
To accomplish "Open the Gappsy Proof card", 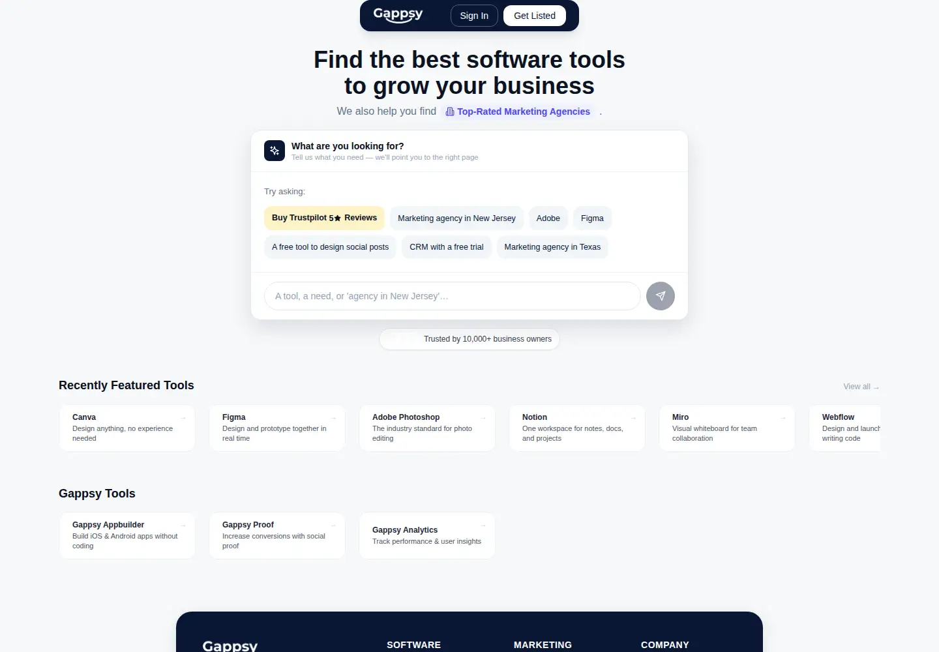I will pos(277,535).
